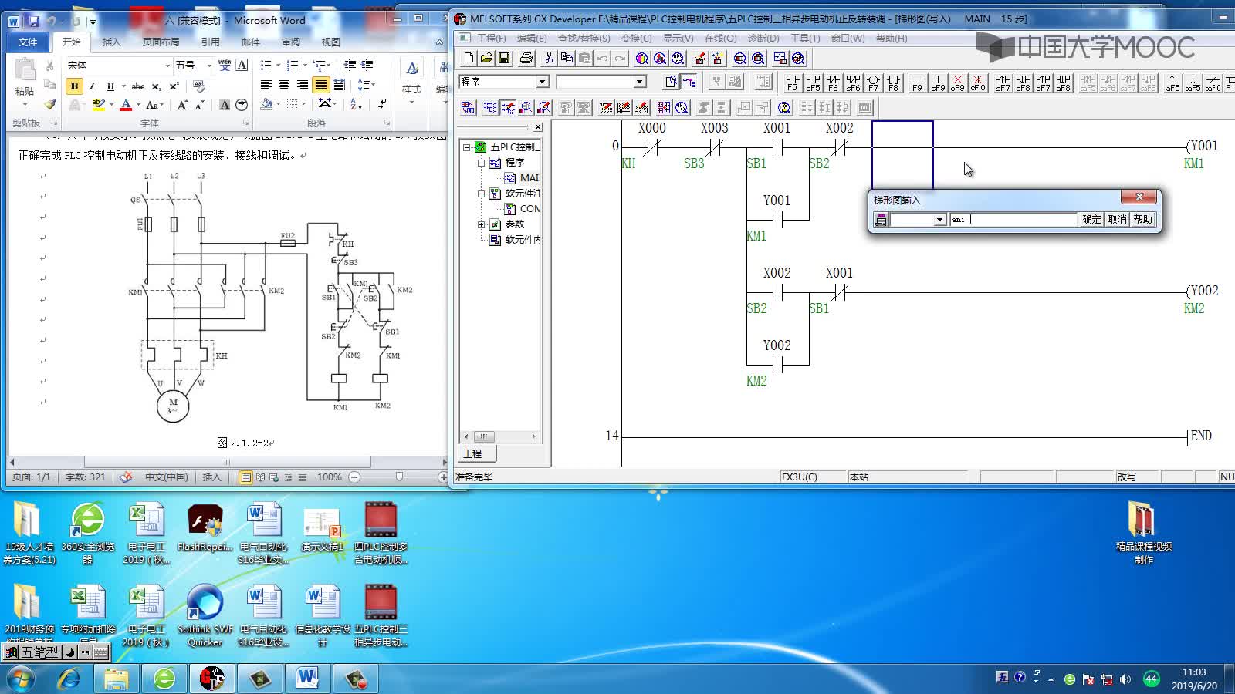Viewport: 1235px width, 694px height.
Task: Click the New project icon in GX Developer
Action: [x=469, y=59]
